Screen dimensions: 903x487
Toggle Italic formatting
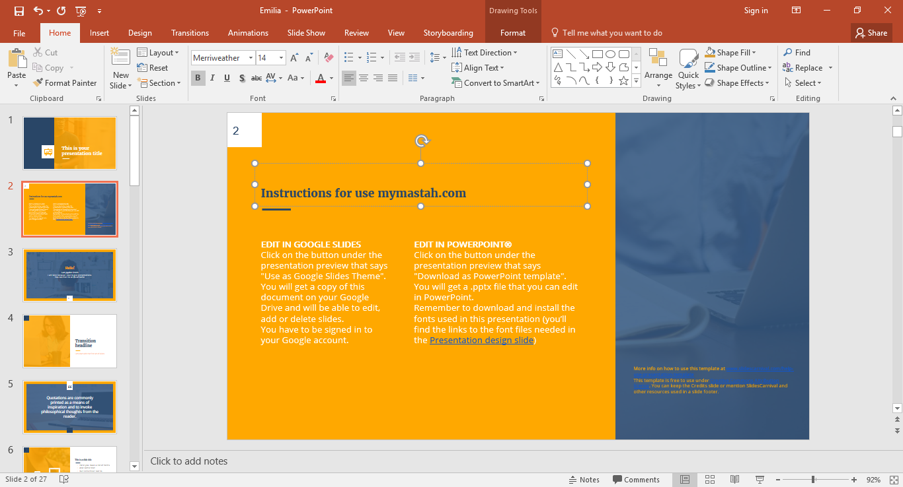point(212,78)
